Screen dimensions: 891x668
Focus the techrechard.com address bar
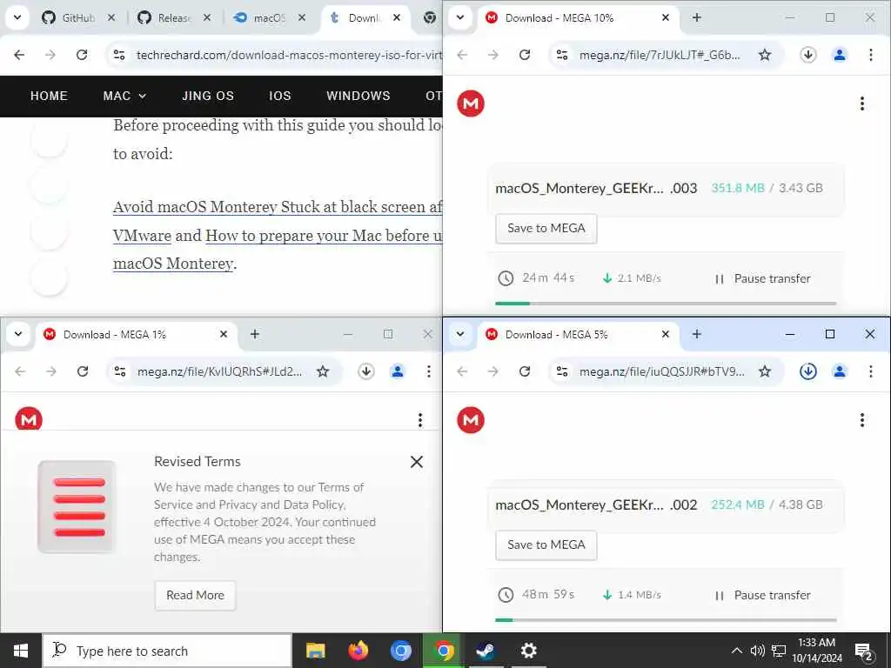click(x=287, y=55)
